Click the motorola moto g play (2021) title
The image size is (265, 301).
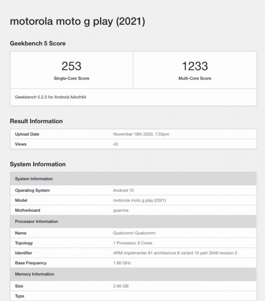(77, 21)
